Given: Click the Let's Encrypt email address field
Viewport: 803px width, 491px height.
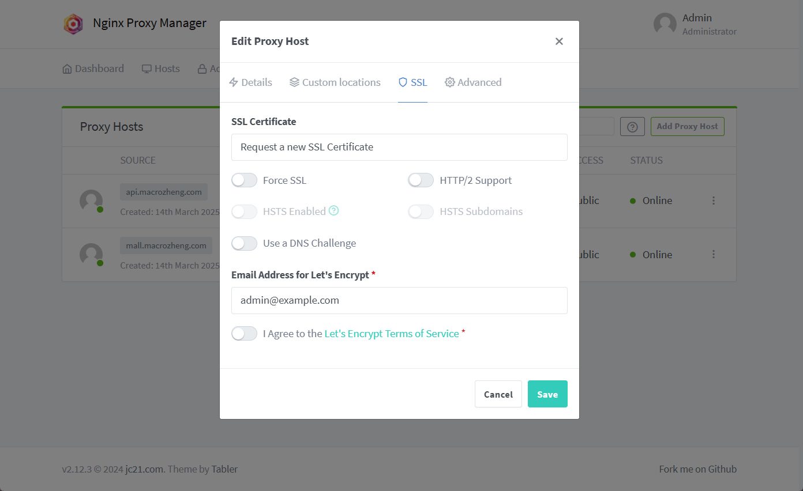Looking at the screenshot, I should pos(399,301).
